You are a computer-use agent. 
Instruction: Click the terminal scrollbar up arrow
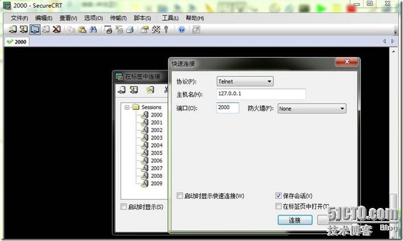coord(393,52)
